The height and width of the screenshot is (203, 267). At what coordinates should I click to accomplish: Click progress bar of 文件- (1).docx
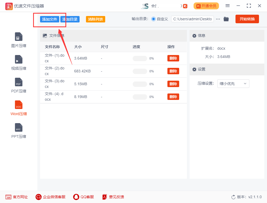click(140, 58)
